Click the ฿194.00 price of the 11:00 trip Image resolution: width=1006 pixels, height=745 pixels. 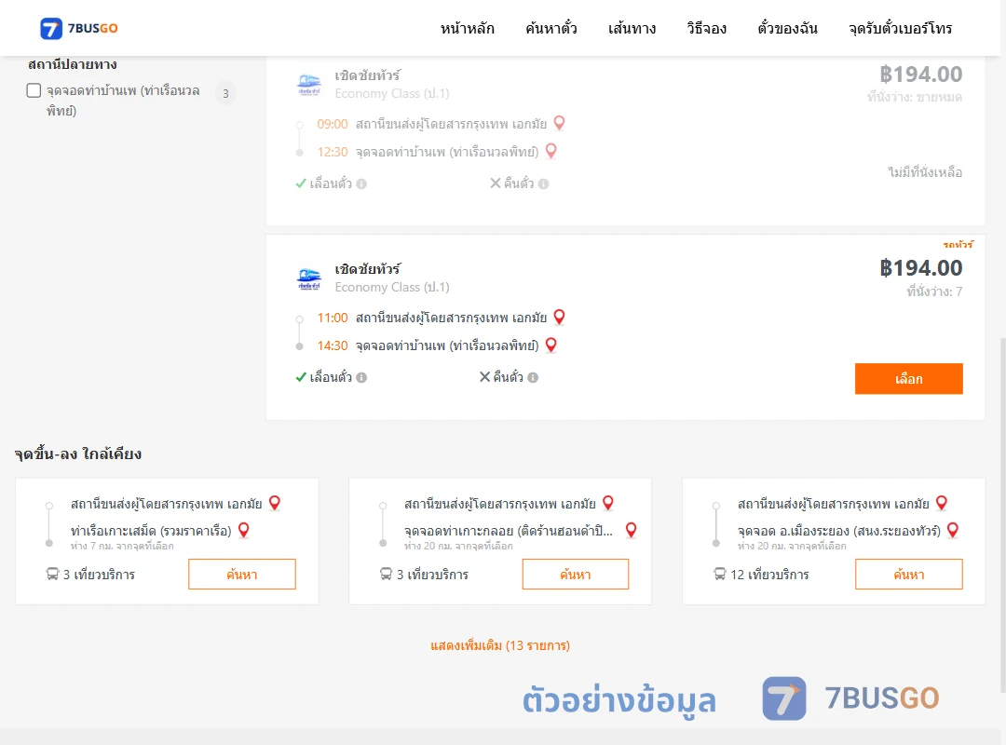pos(920,268)
